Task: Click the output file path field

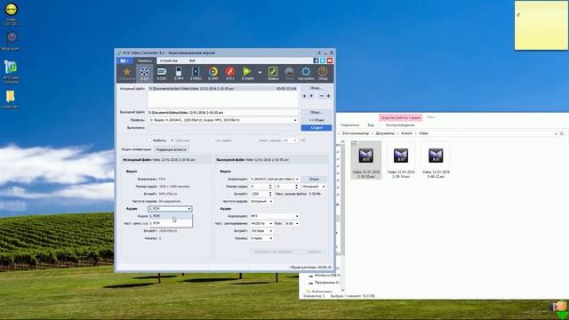Action: click(223, 113)
